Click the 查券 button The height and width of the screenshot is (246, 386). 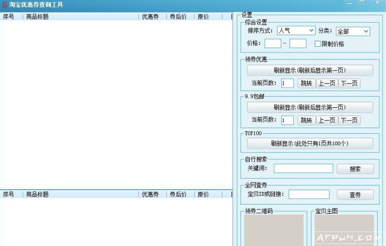[x=355, y=194]
